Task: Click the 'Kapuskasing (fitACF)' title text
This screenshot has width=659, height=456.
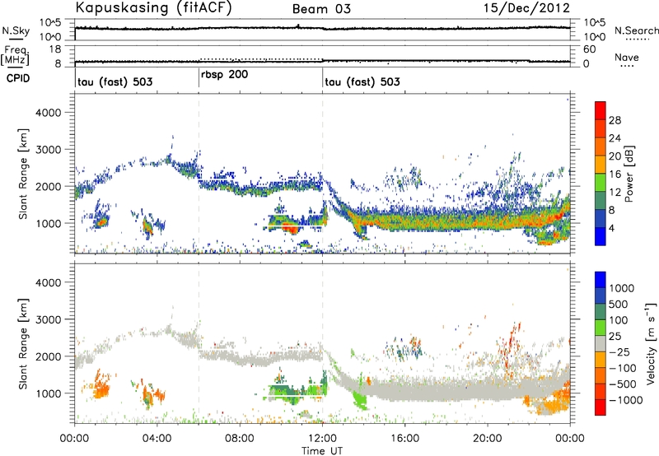Action: coord(153,8)
